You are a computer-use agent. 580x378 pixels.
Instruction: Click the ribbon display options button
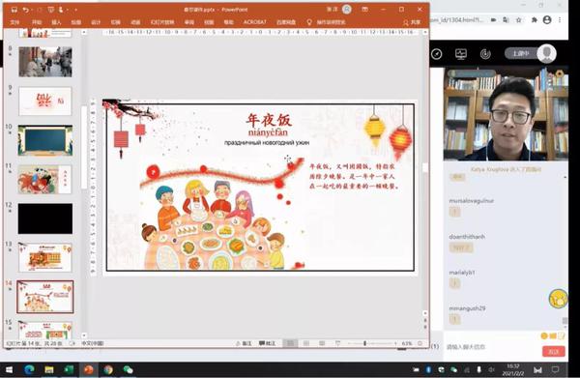coord(365,10)
